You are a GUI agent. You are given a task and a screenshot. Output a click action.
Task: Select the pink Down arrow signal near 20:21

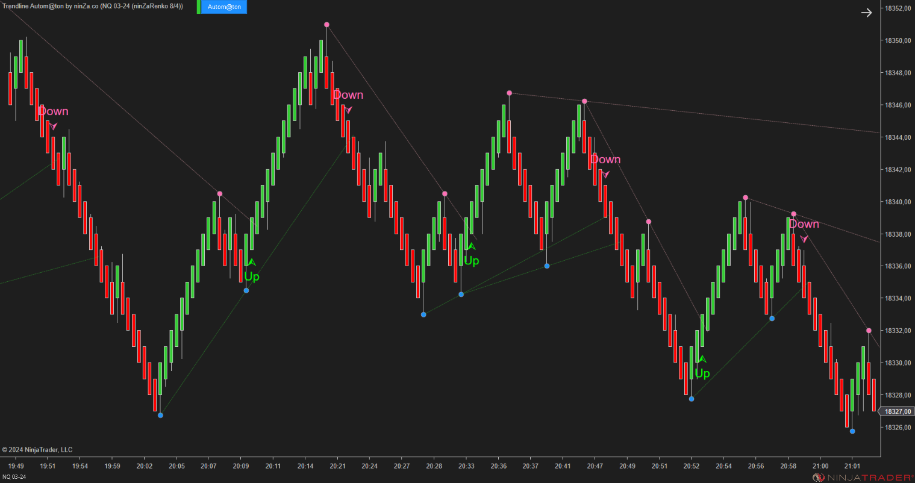point(348,110)
